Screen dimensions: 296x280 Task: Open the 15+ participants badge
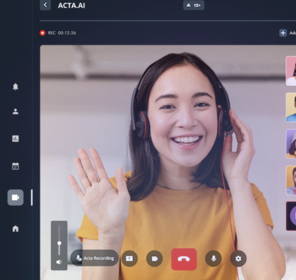(194, 5)
